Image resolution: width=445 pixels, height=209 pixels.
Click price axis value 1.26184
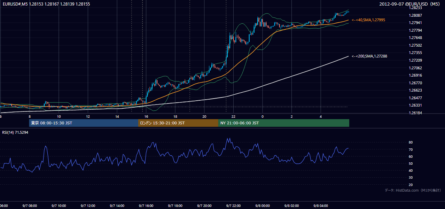pos(416,113)
